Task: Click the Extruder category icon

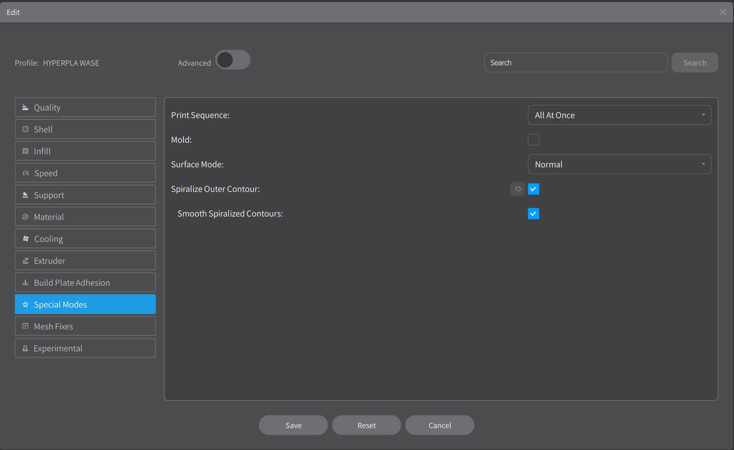Action: click(25, 261)
